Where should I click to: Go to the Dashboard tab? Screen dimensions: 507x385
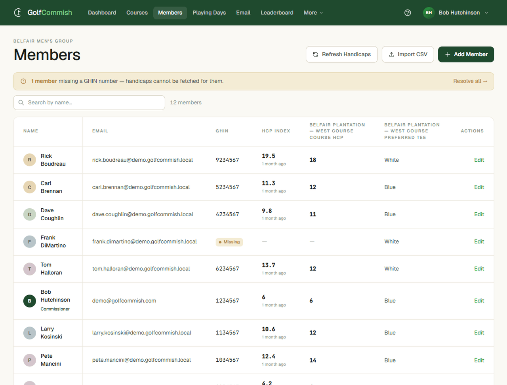point(102,13)
